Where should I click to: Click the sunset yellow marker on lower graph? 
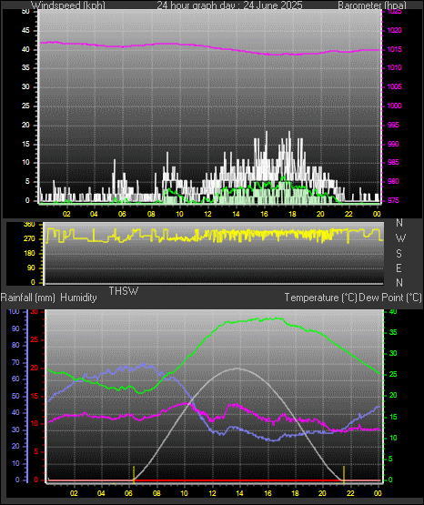point(344,474)
